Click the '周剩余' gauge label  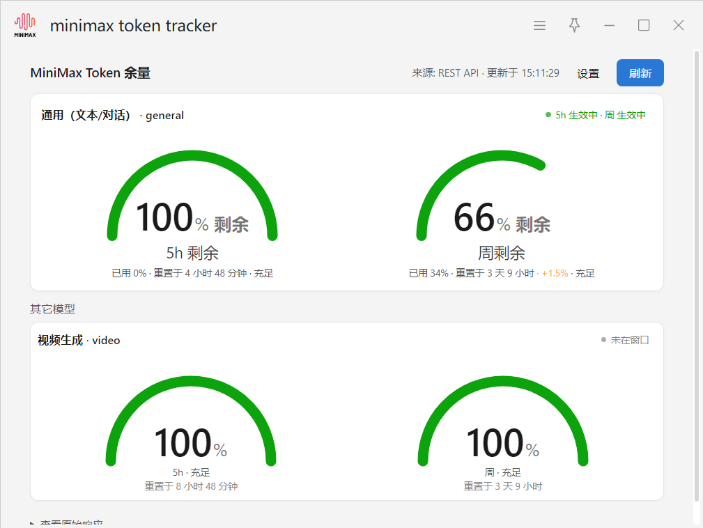[501, 254]
